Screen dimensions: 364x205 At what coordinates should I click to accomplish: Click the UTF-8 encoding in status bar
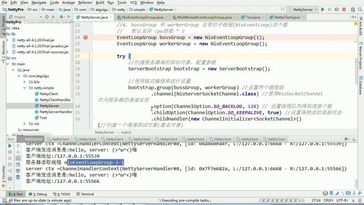click(342, 200)
